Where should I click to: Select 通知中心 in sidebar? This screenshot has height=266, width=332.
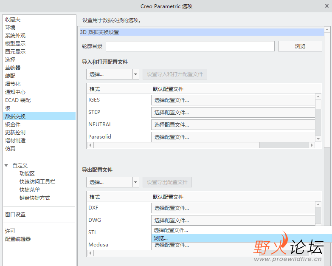pos(15,92)
